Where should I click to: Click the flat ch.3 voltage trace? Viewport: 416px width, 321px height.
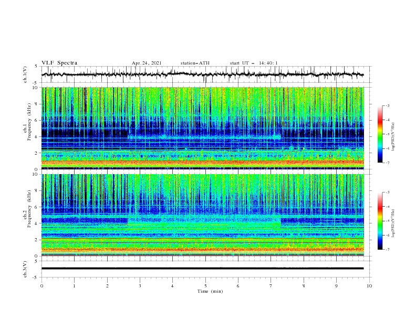point(202,269)
